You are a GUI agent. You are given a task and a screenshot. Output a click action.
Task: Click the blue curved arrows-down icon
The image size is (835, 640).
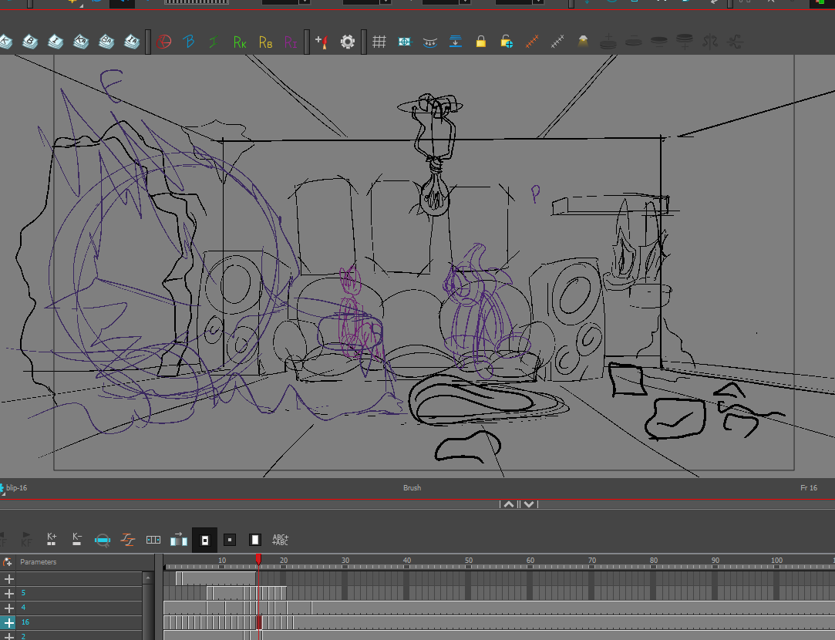click(429, 42)
